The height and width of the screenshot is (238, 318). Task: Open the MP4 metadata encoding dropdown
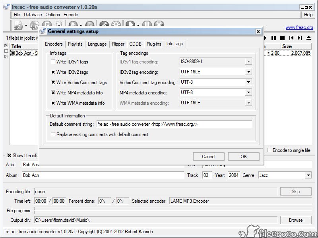tap(248, 92)
